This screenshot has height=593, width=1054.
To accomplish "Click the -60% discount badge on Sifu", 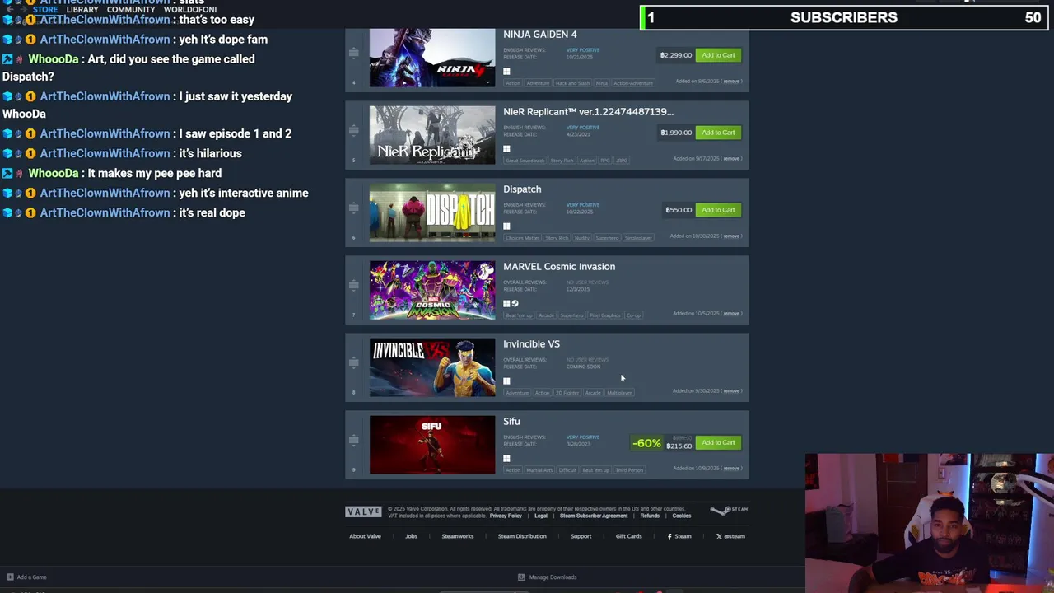I will point(646,443).
